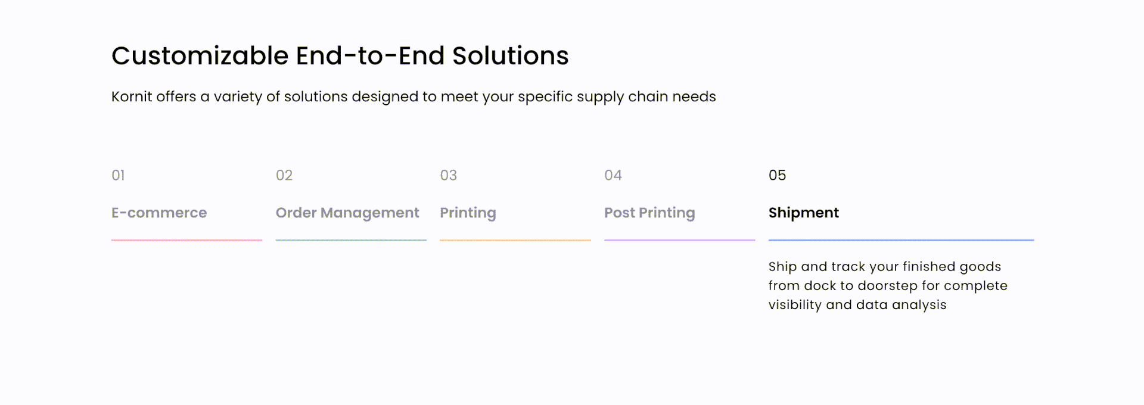The image size is (1144, 405).
Task: Open the Order Management tab
Action: pos(347,213)
